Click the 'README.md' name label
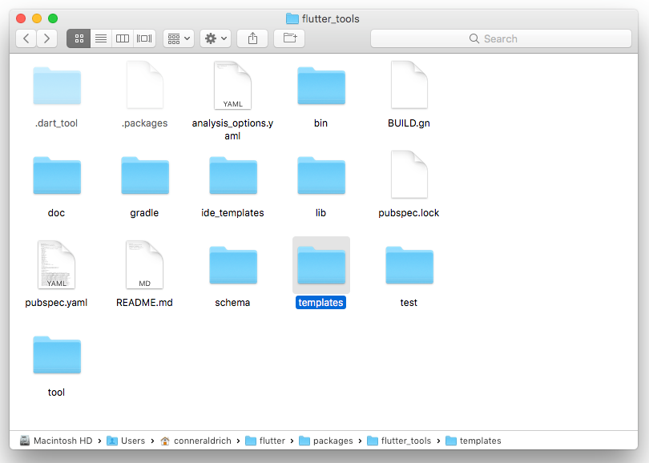649x463 pixels. click(x=144, y=303)
